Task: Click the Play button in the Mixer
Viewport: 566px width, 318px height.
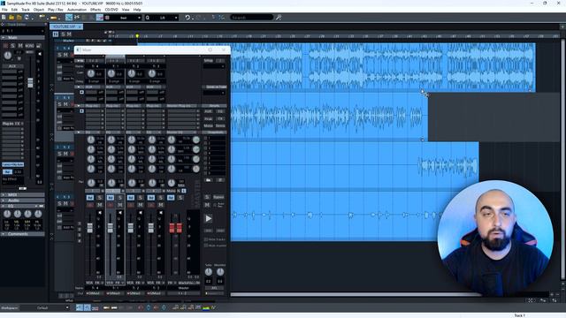Action: (209, 218)
